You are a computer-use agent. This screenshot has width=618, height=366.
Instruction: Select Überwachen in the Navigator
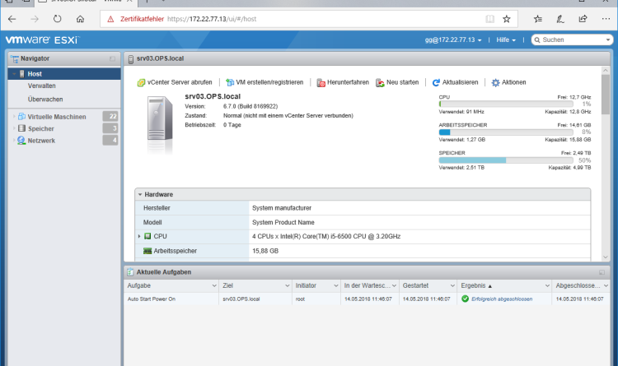pyautogui.click(x=45, y=100)
